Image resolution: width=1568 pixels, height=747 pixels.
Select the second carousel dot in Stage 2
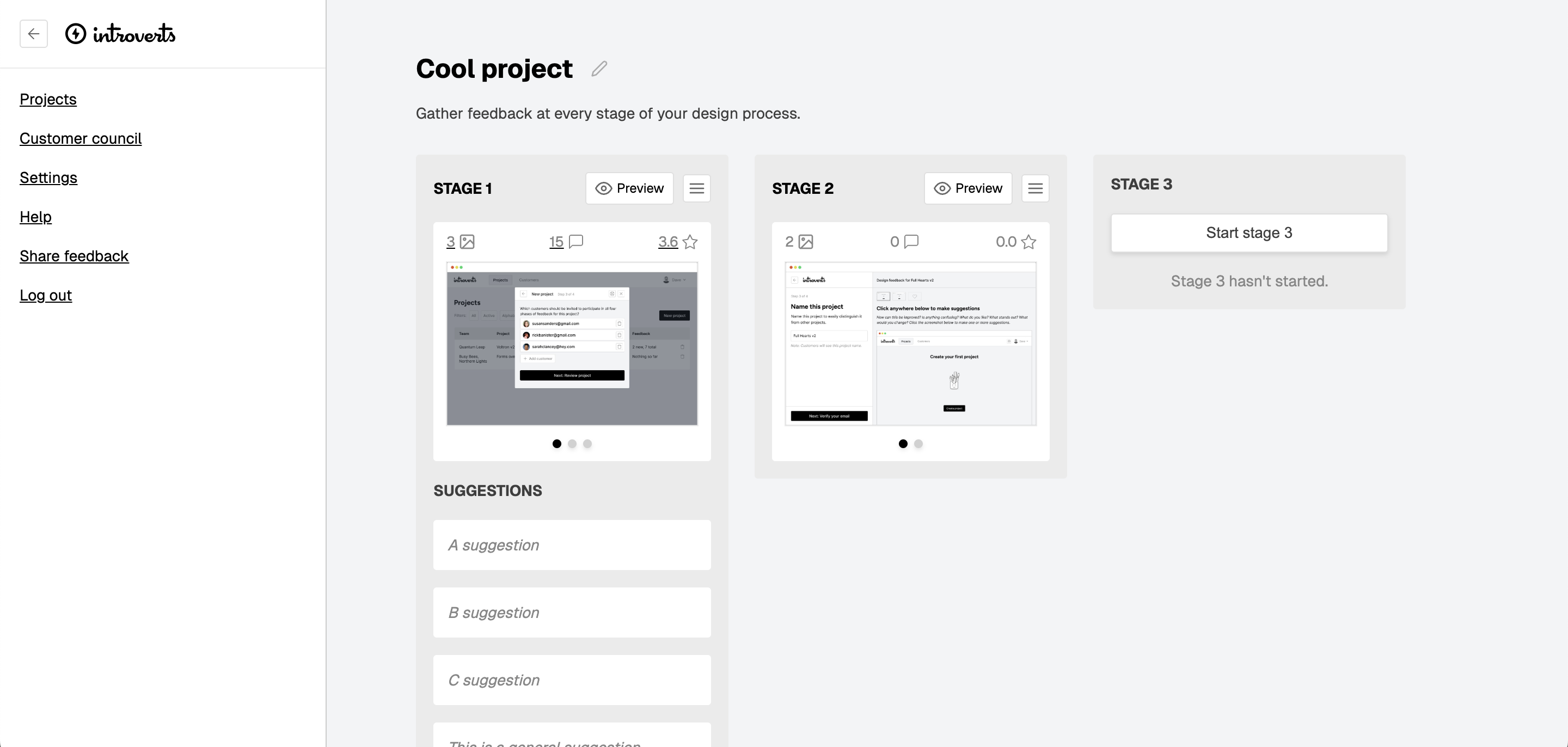[918, 444]
